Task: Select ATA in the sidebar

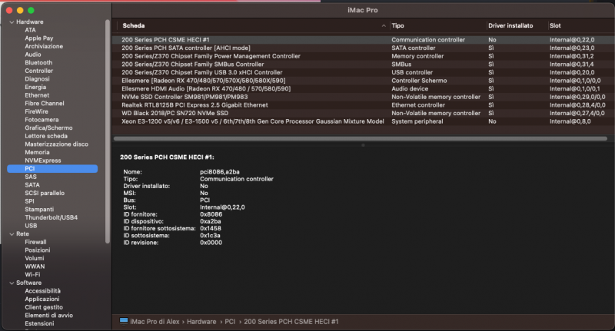Action: pyautogui.click(x=30, y=30)
